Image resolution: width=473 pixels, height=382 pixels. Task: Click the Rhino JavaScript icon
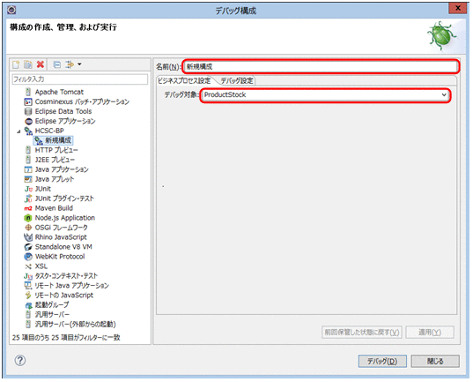(28, 237)
